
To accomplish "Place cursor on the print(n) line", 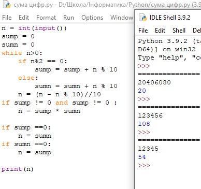I will pos(18,169).
